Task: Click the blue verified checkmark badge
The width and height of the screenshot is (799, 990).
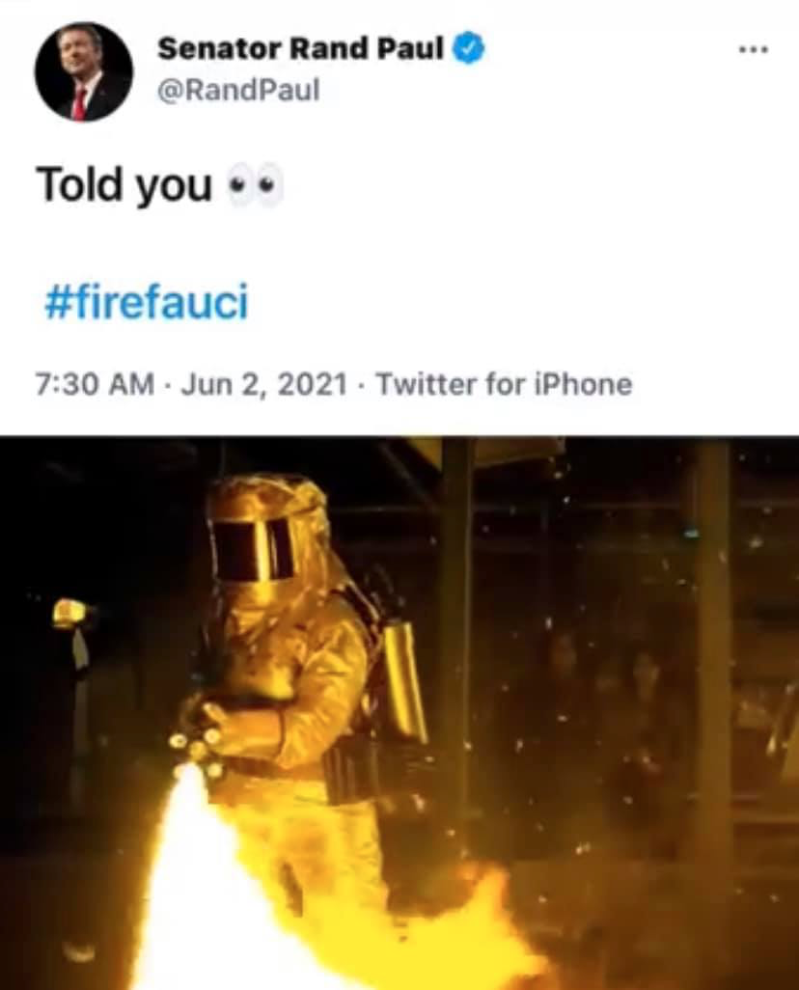Action: pyautogui.click(x=469, y=48)
